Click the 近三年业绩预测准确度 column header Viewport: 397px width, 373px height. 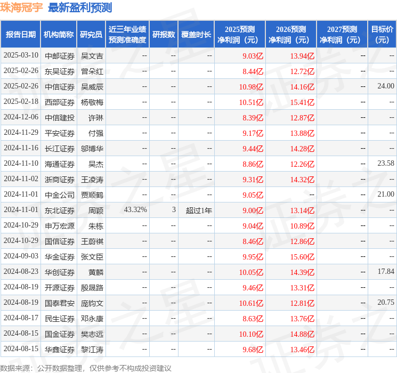(x=127, y=35)
